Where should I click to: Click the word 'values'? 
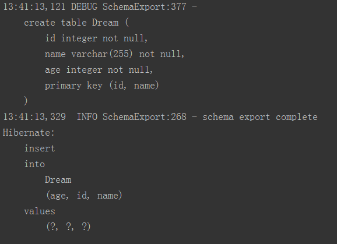click(x=40, y=211)
